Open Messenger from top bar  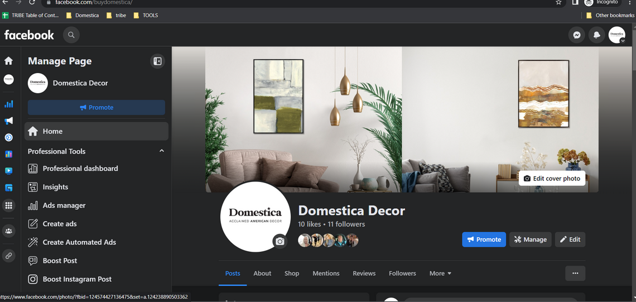pyautogui.click(x=576, y=35)
